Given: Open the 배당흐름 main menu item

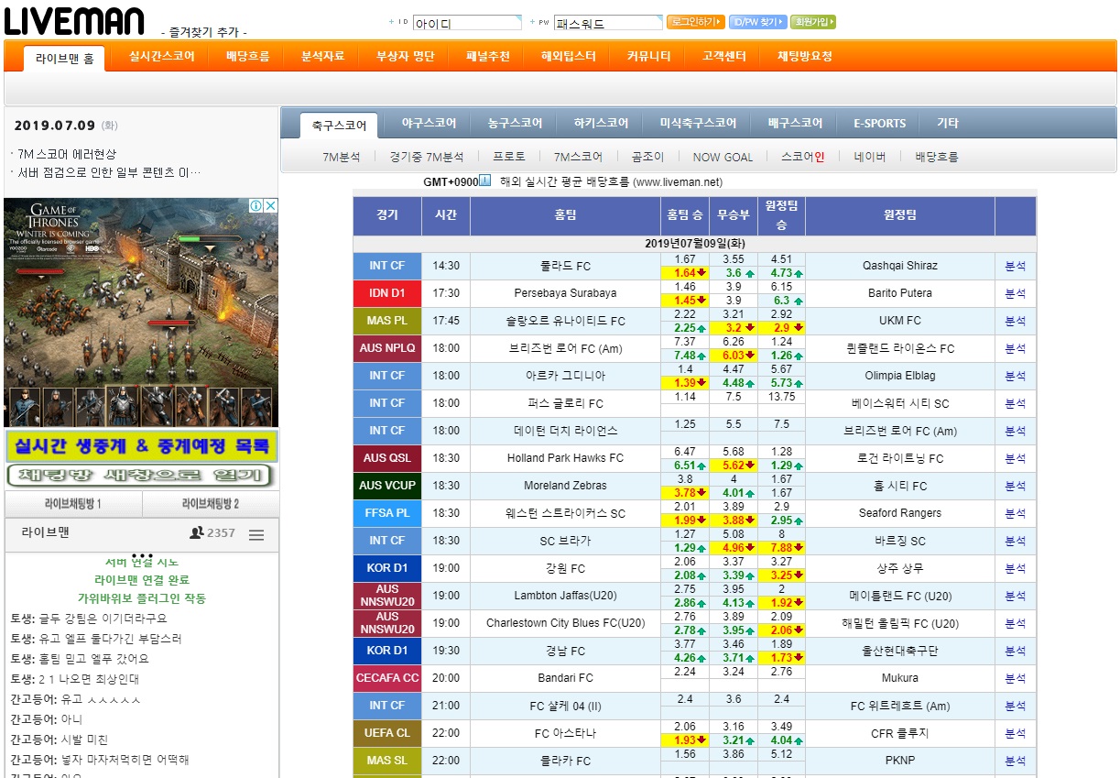Looking at the screenshot, I should pyautogui.click(x=247, y=56).
